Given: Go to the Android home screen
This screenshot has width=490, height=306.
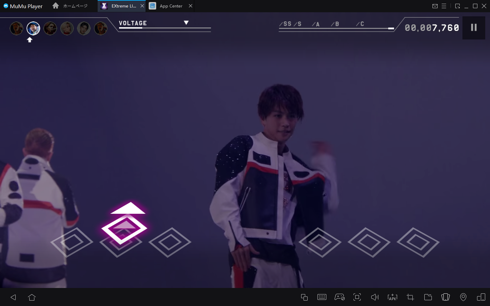Looking at the screenshot, I should [32, 297].
